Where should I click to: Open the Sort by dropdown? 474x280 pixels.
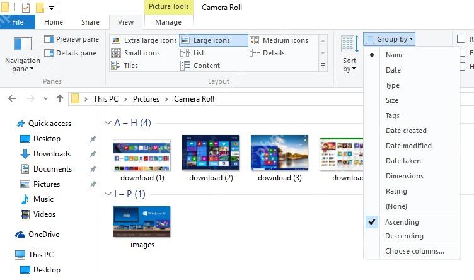(x=349, y=54)
